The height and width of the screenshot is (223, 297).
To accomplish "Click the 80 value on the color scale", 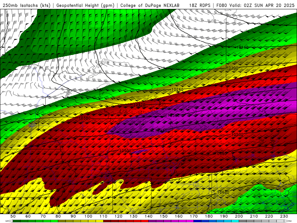I will 58,216.
